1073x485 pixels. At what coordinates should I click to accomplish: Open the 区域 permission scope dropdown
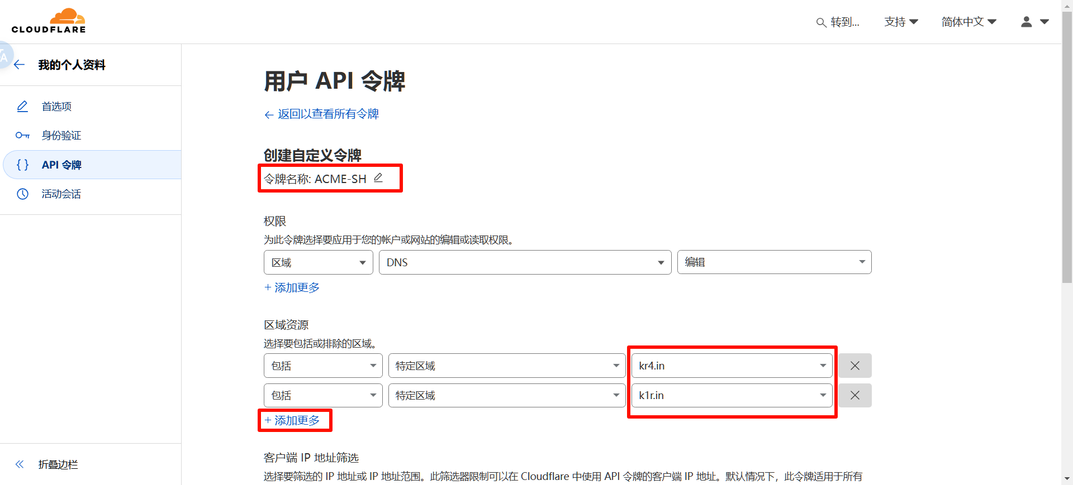(318, 262)
